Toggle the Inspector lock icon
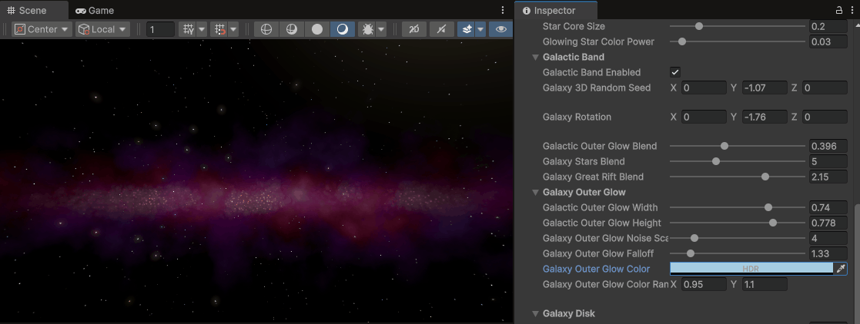This screenshot has height=324, width=860. [839, 10]
